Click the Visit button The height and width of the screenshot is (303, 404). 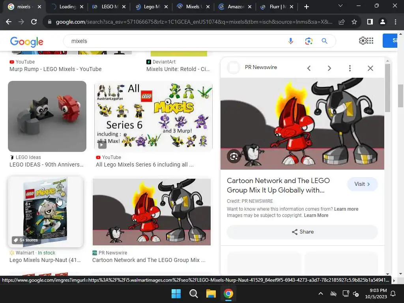tap(362, 184)
